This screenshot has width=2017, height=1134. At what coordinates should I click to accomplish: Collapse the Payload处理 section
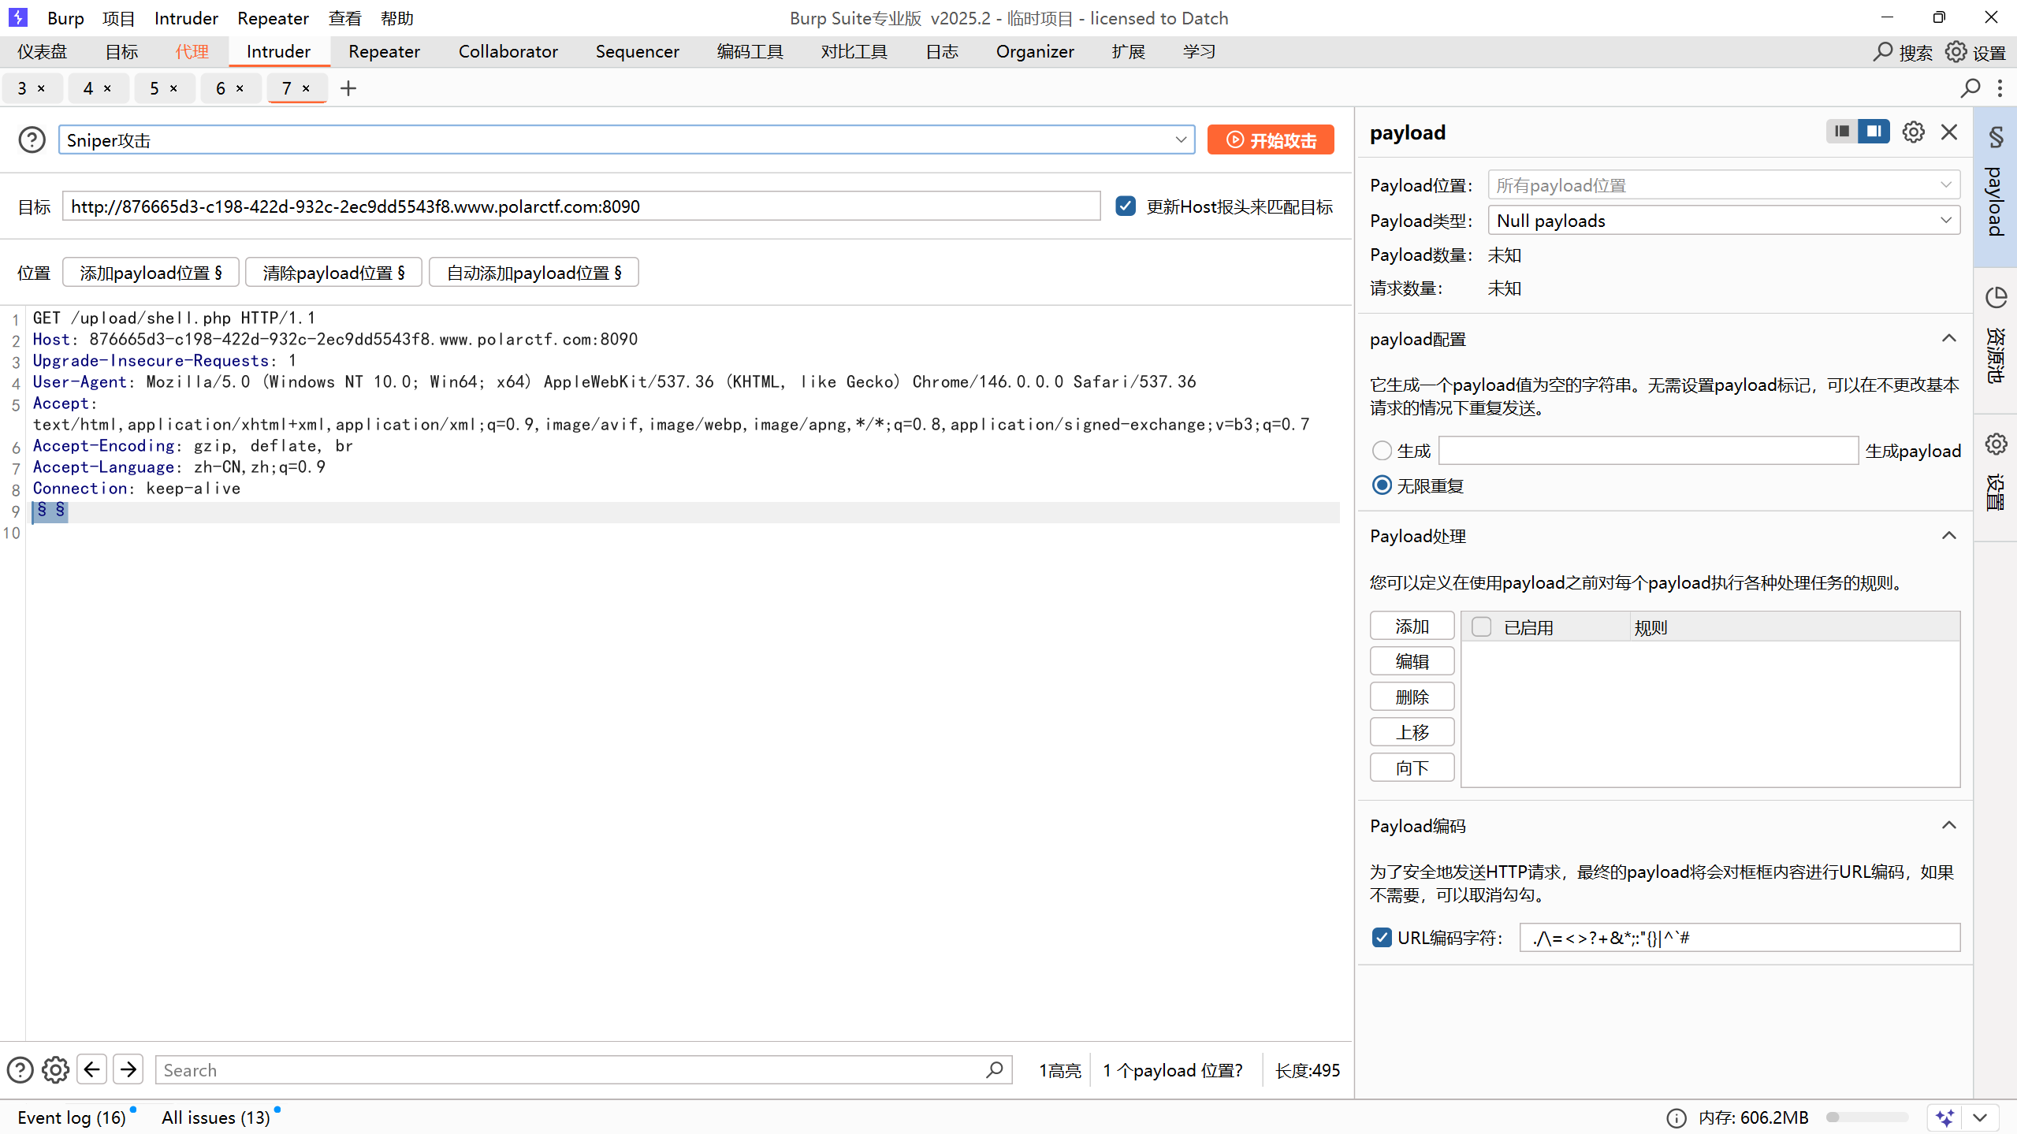(1948, 536)
